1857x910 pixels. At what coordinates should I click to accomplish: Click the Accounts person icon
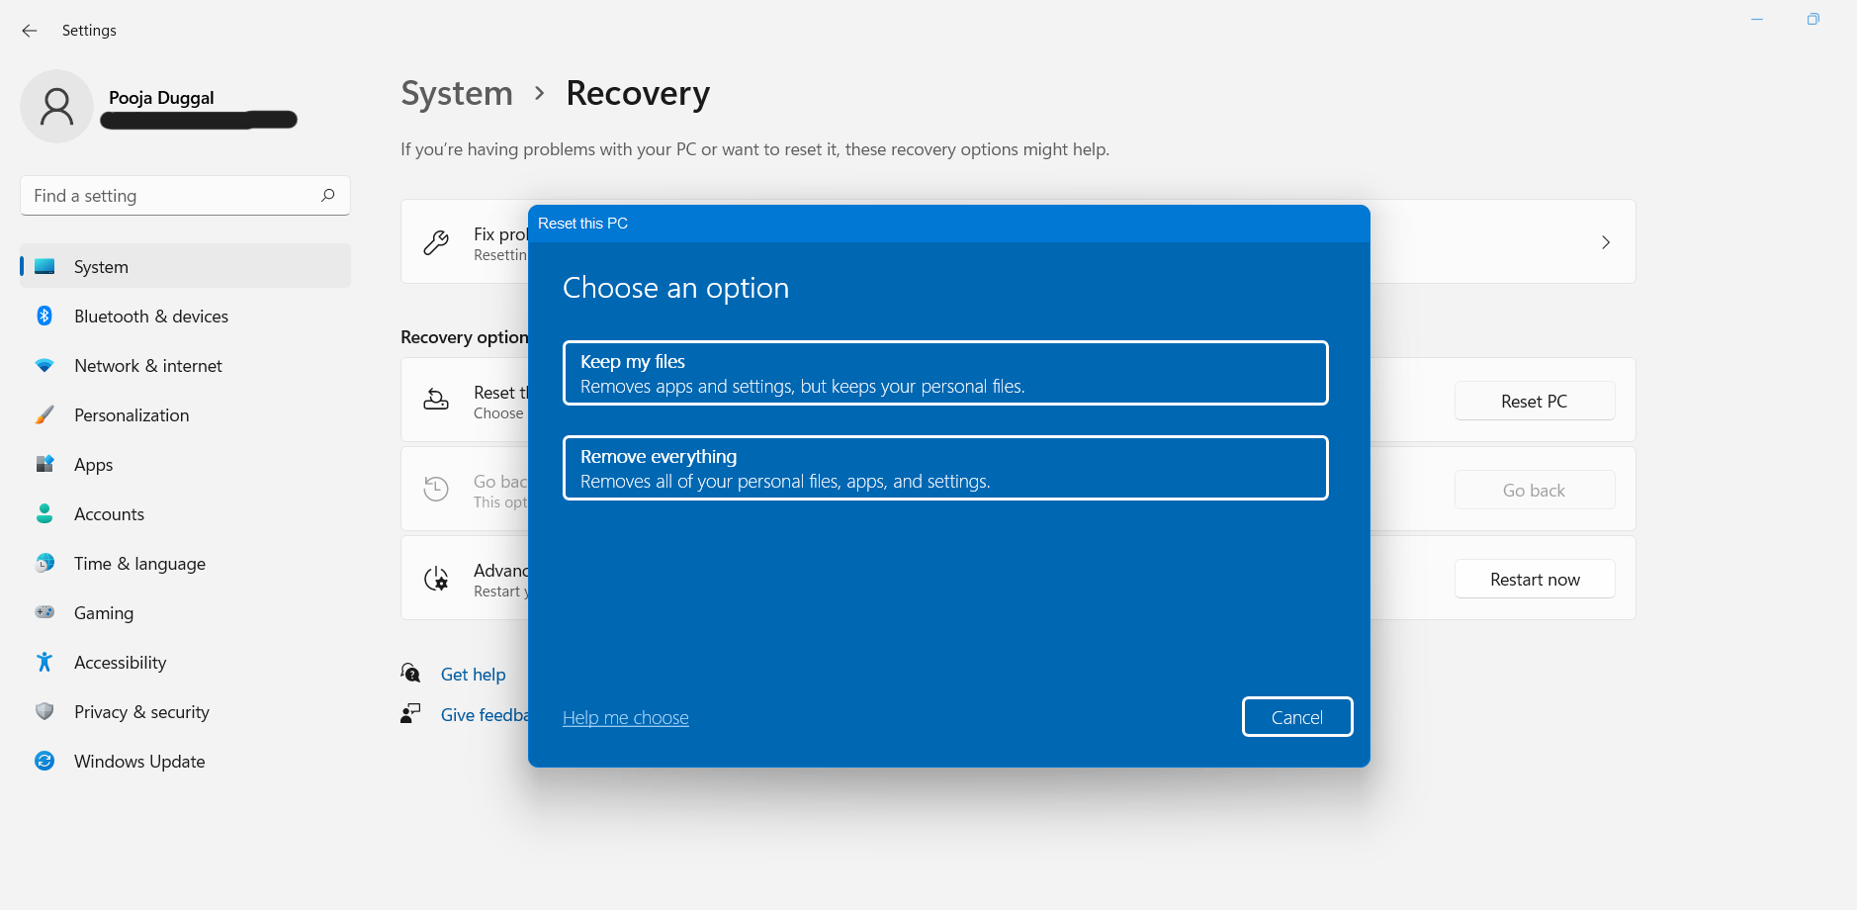coord(44,513)
